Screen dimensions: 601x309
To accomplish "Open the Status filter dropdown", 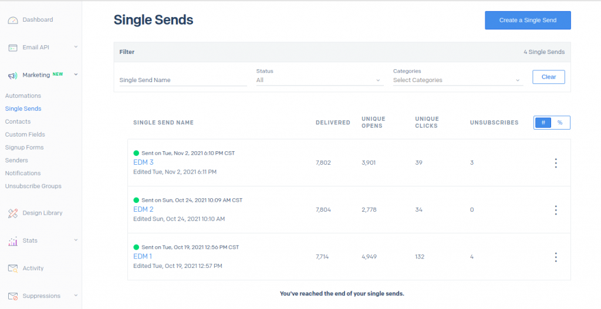I will (320, 80).
